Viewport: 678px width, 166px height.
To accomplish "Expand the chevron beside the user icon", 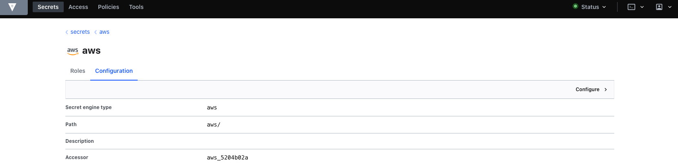I will coord(670,7).
